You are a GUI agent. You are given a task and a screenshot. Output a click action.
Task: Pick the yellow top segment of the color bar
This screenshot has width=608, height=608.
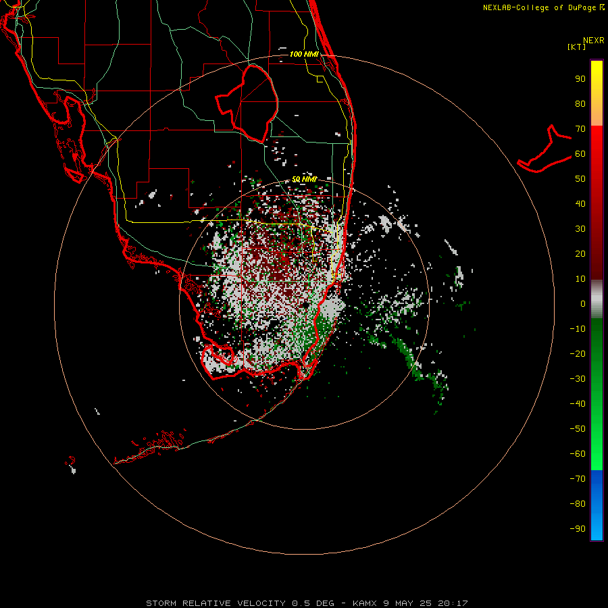(597, 93)
